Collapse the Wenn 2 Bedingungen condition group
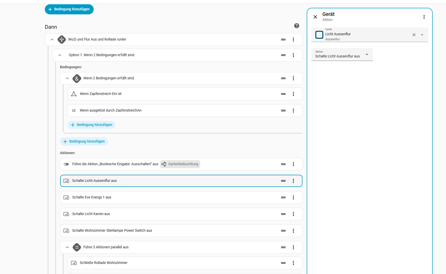This screenshot has width=446, height=274. (67, 78)
